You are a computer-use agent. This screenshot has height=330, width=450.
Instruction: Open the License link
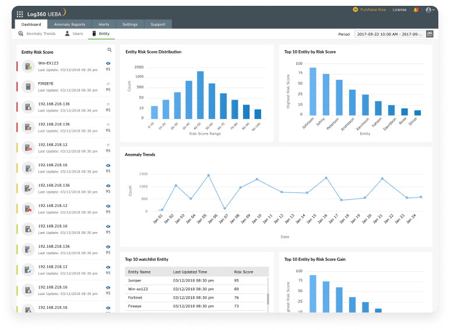tap(399, 10)
